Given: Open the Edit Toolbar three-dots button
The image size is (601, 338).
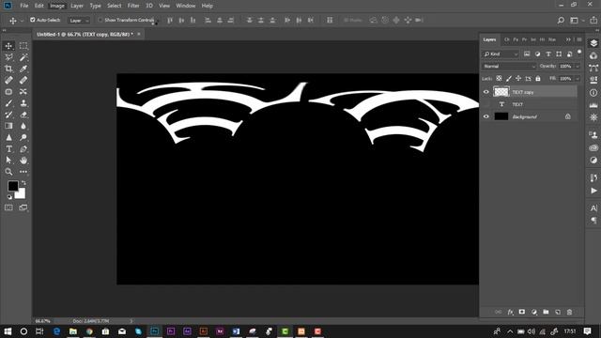Looking at the screenshot, I should (23, 172).
